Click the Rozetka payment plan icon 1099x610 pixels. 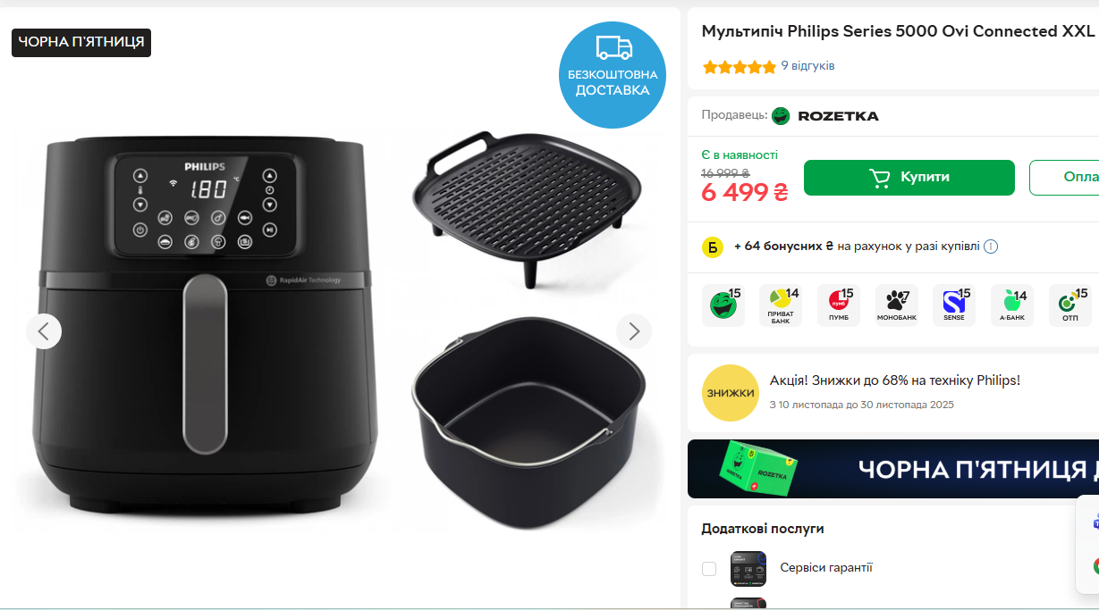723,305
